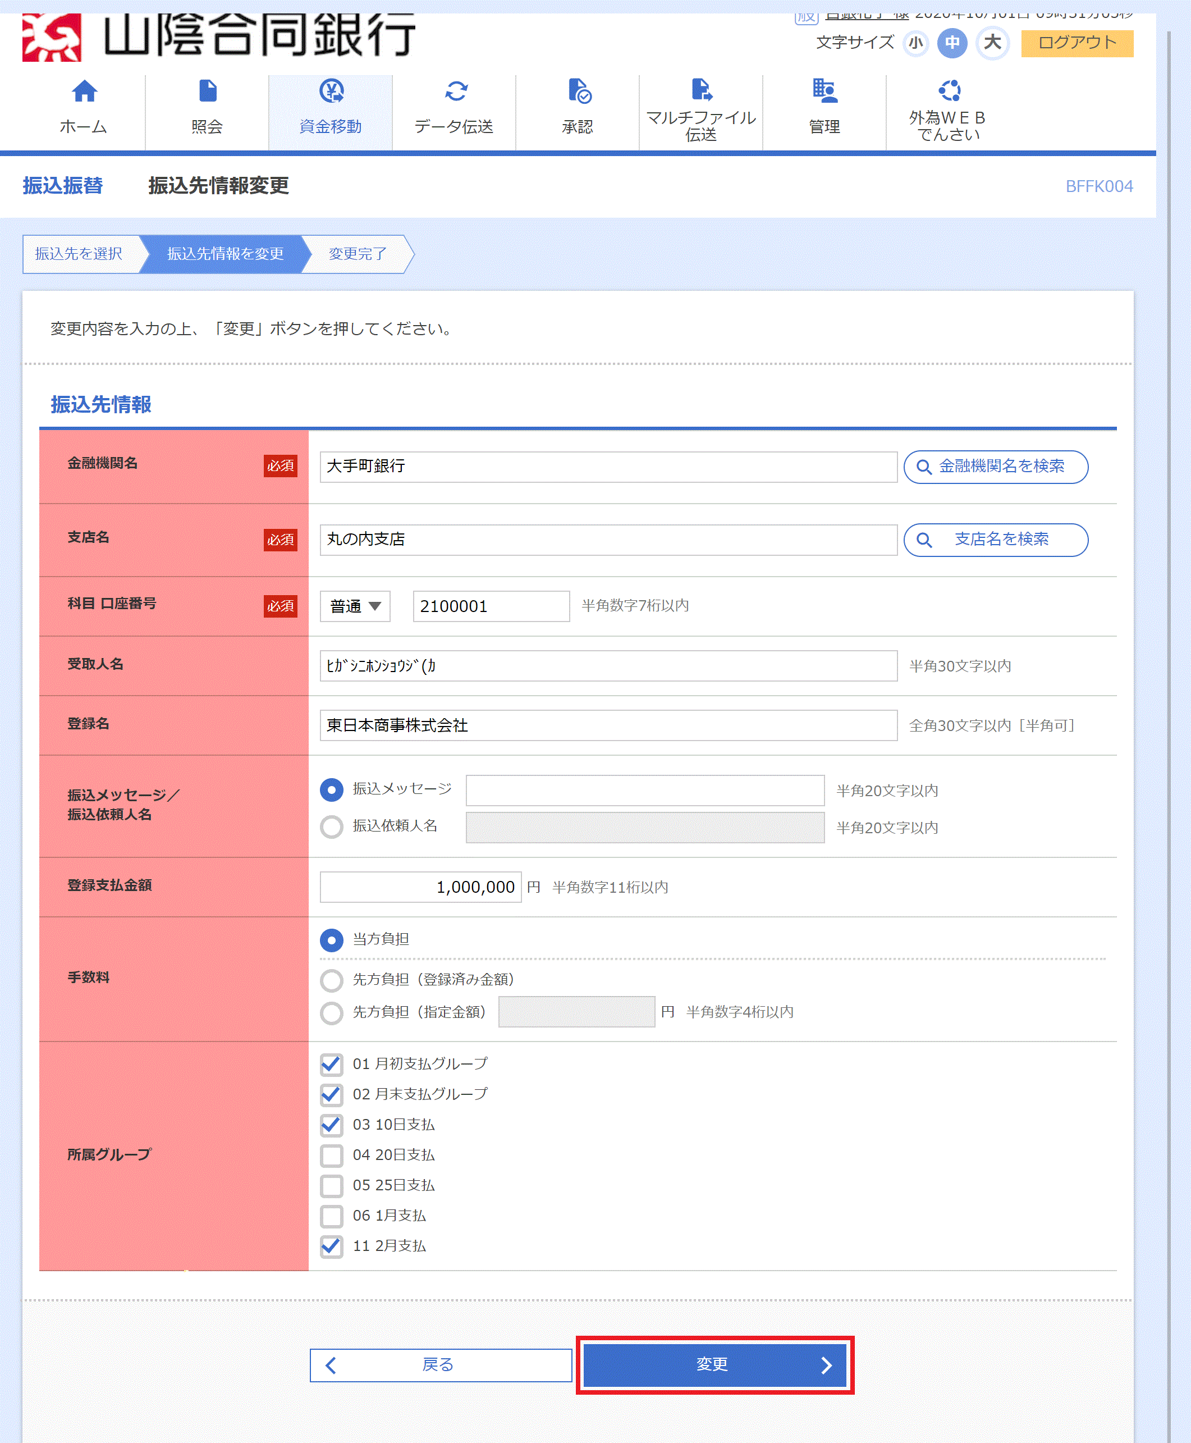Submit with the 変更 button
The image size is (1191, 1443).
(714, 1365)
